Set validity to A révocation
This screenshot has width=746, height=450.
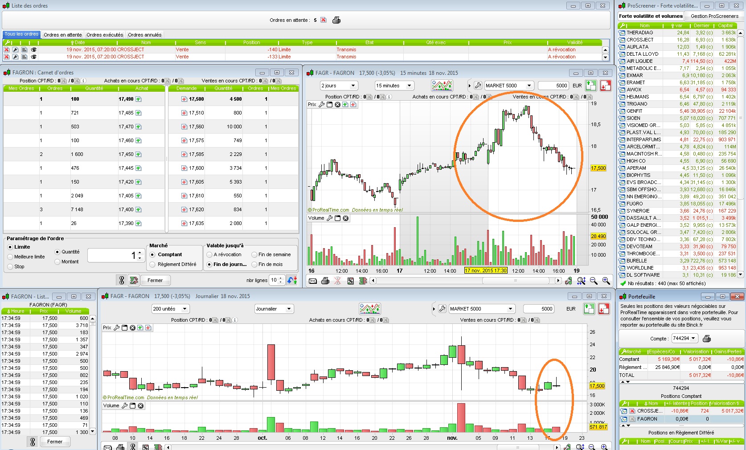[209, 254]
